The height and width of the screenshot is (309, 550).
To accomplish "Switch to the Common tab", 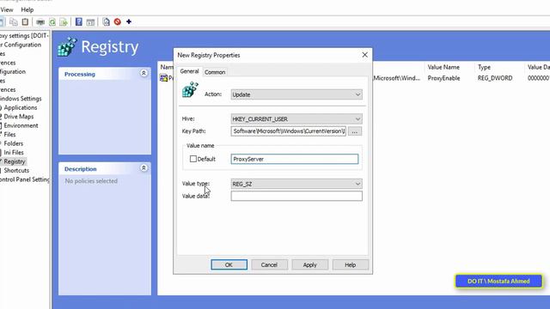I will point(215,72).
